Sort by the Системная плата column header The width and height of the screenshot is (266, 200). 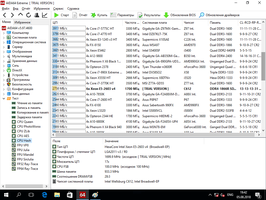[x=162, y=23]
